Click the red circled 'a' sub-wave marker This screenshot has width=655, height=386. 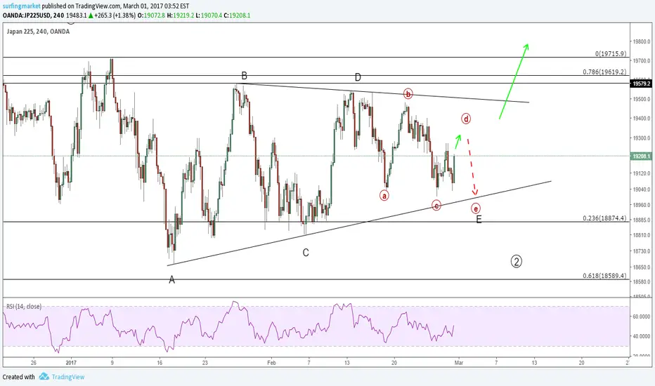tap(384, 195)
